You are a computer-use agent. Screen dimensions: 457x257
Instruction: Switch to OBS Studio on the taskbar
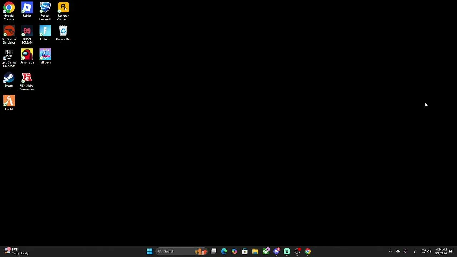297,251
